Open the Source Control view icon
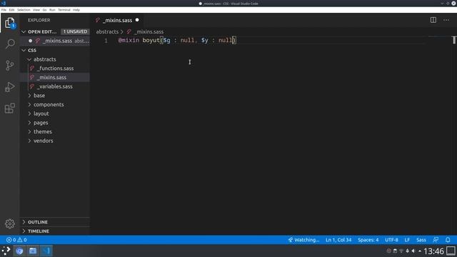Screen dimensions: 457x257 click(9, 65)
